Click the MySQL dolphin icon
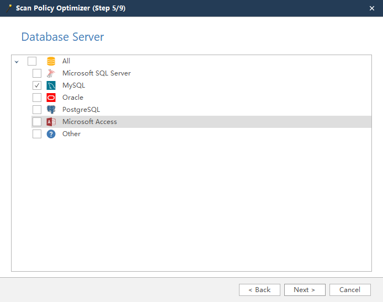 point(51,85)
